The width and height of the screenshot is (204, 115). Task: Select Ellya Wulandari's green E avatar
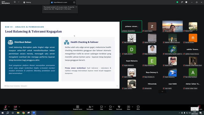pyautogui.click(x=152, y=61)
